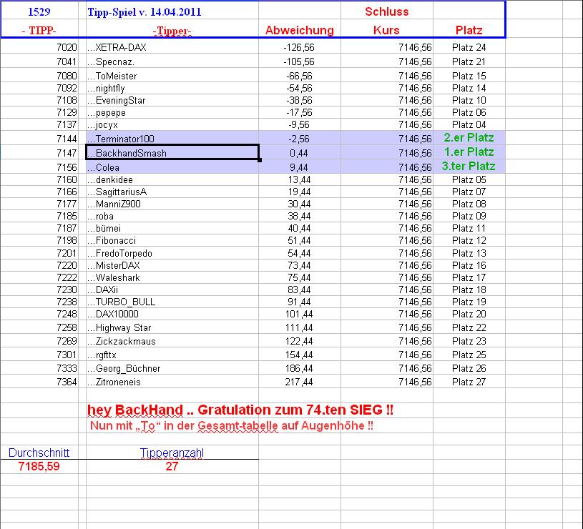583x529 pixels.
Task: Select the Platz 24 cell
Action: point(469,47)
